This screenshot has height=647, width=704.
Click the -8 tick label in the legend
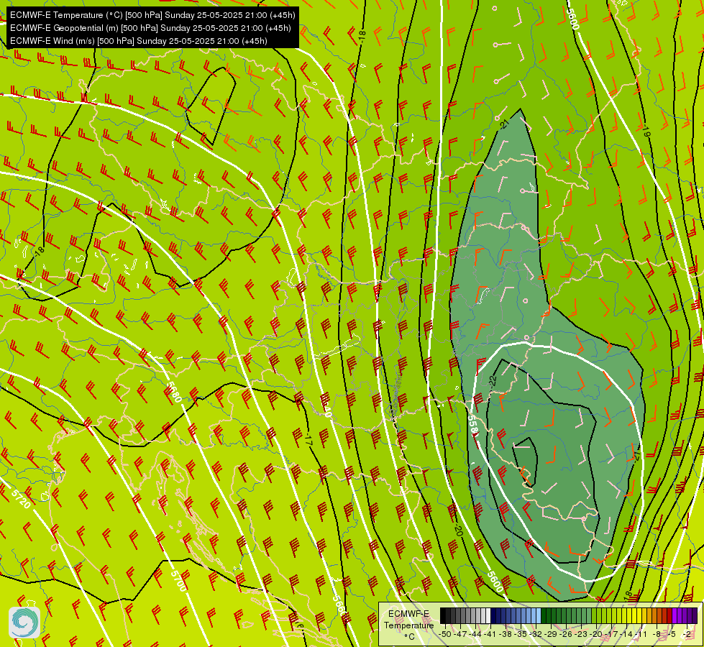[x=657, y=634]
